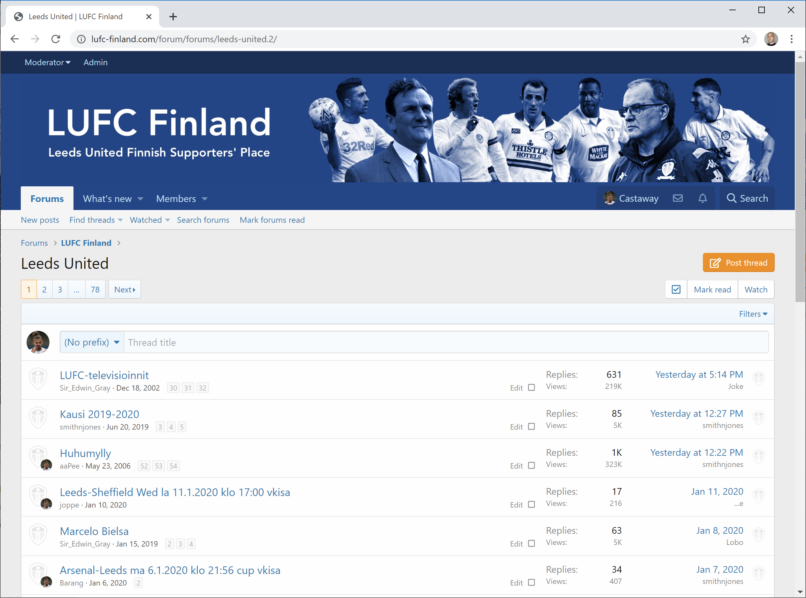Click the forward navigation arrow
Image resolution: width=806 pixels, height=598 pixels.
[35, 39]
